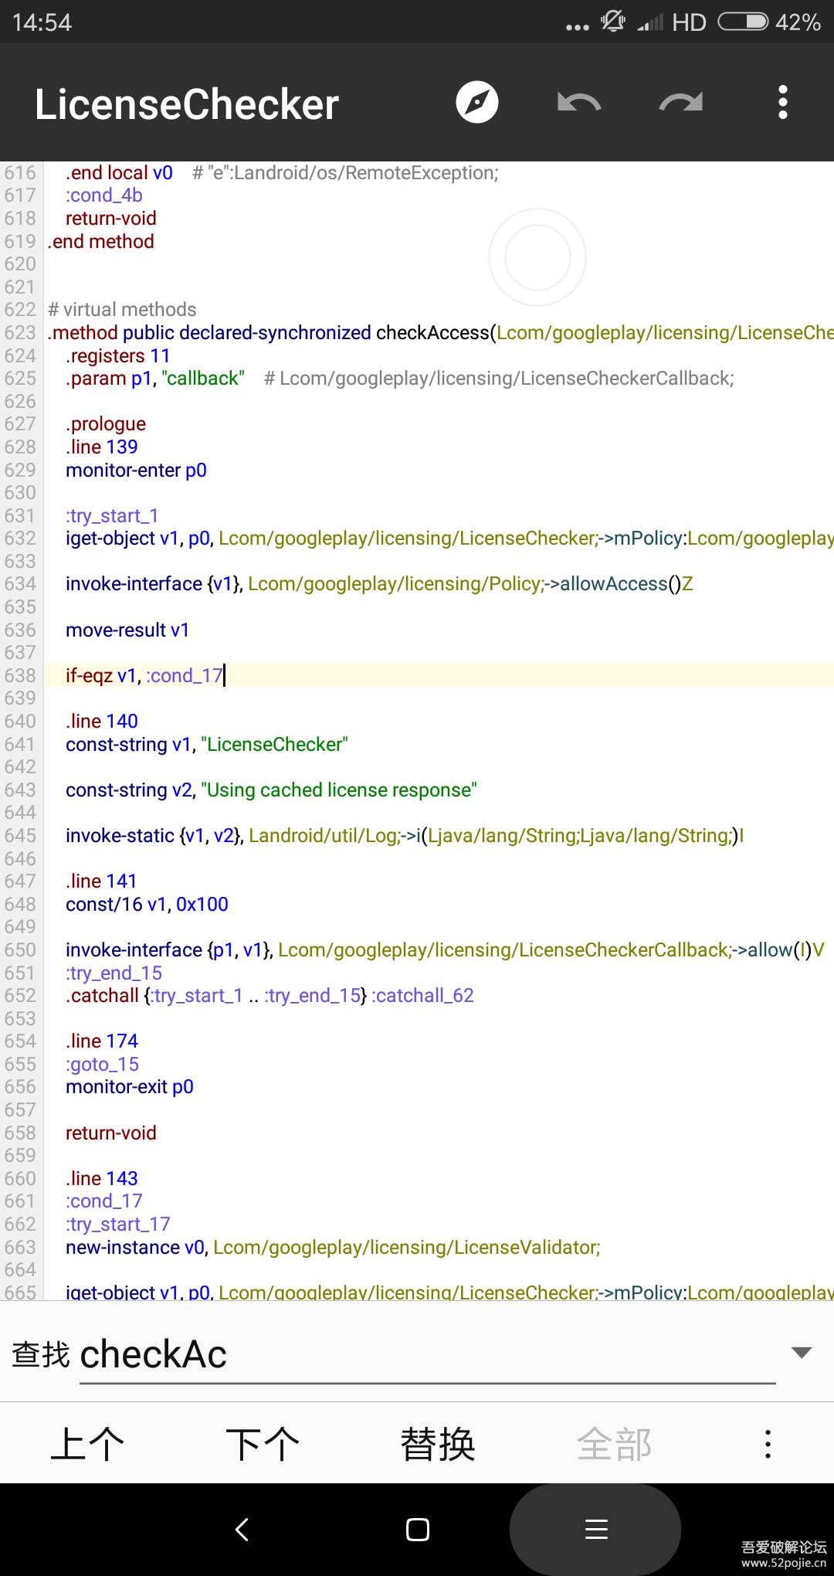Expand the search history dropdown arrow
Screen dimensions: 834x1576
coord(802,1352)
